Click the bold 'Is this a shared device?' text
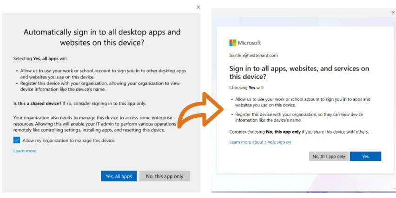This screenshot has width=396, height=198. click(x=42, y=103)
